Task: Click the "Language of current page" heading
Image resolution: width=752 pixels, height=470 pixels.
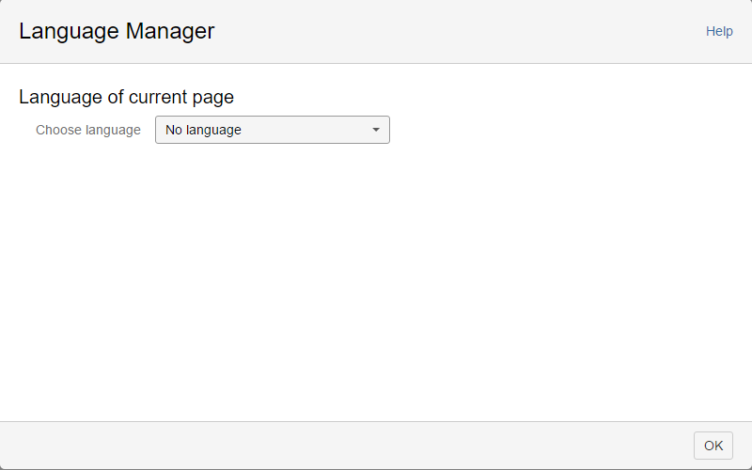Action: [x=126, y=96]
